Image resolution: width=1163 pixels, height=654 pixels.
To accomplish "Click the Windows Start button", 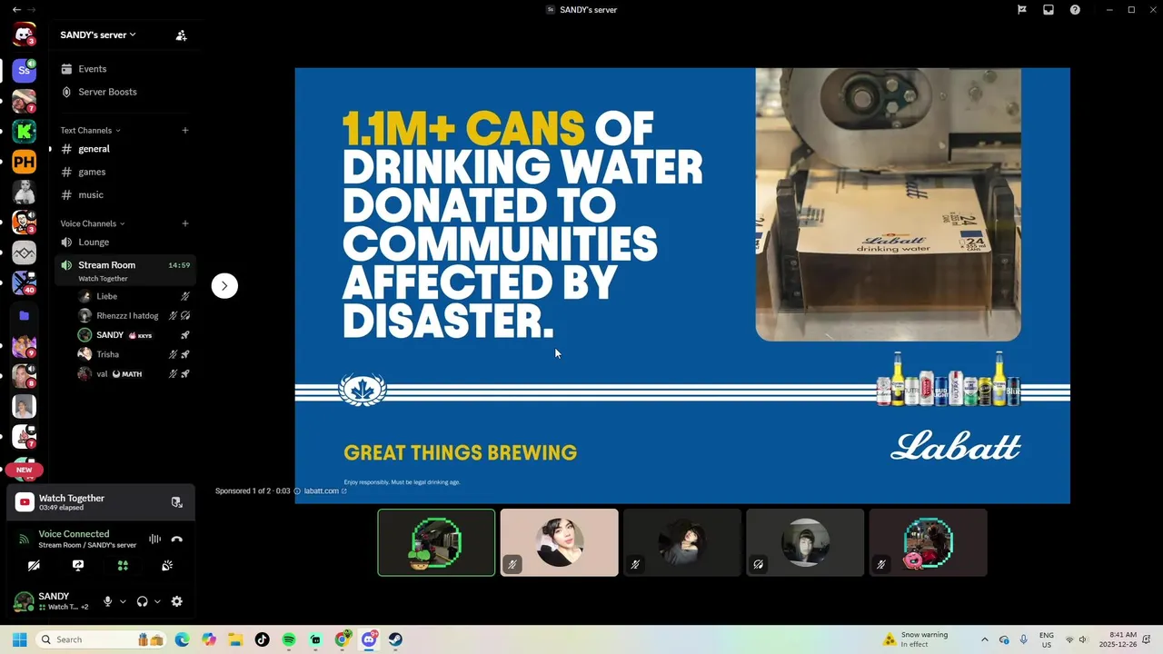I will pos(19,639).
